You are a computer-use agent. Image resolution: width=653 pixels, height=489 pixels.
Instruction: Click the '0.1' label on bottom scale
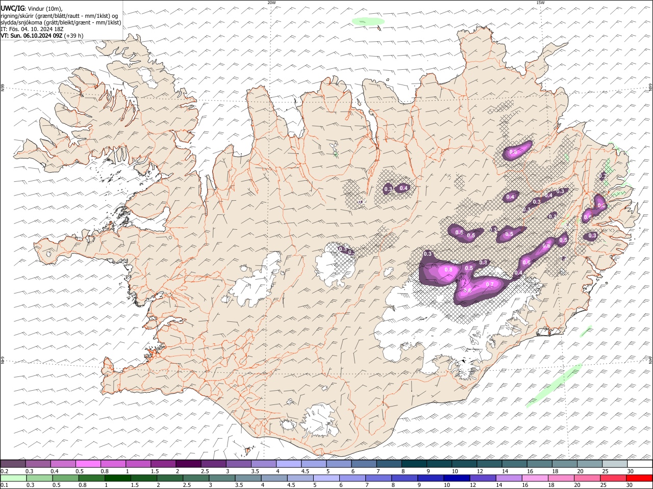[x=4, y=485]
